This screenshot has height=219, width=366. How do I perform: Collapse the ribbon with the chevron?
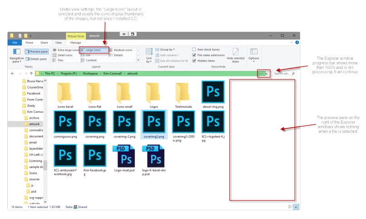[291, 42]
